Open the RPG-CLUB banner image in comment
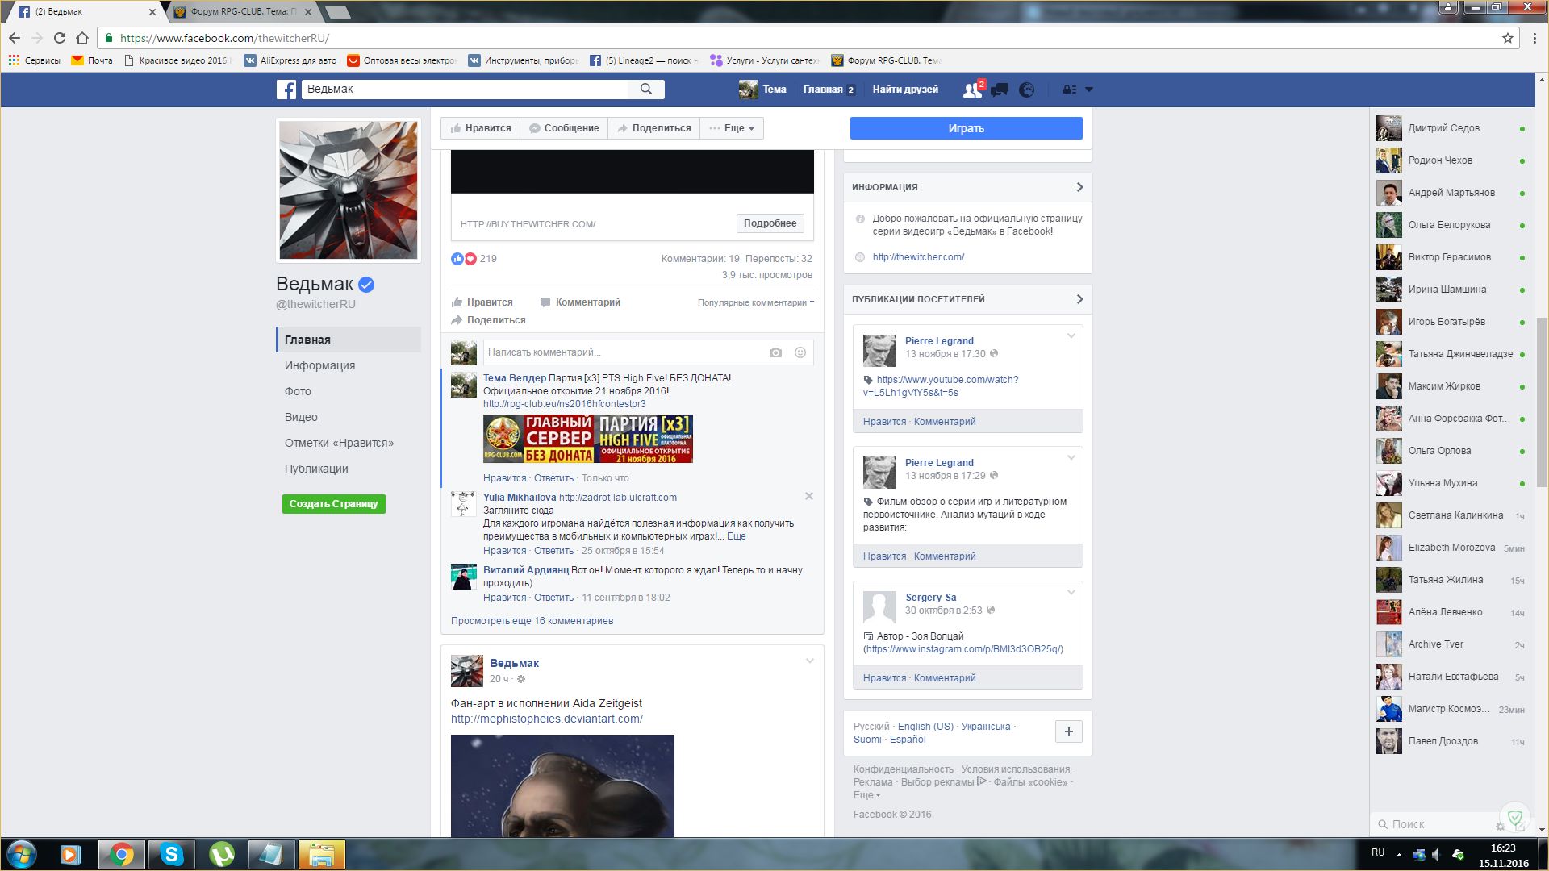 (588, 439)
